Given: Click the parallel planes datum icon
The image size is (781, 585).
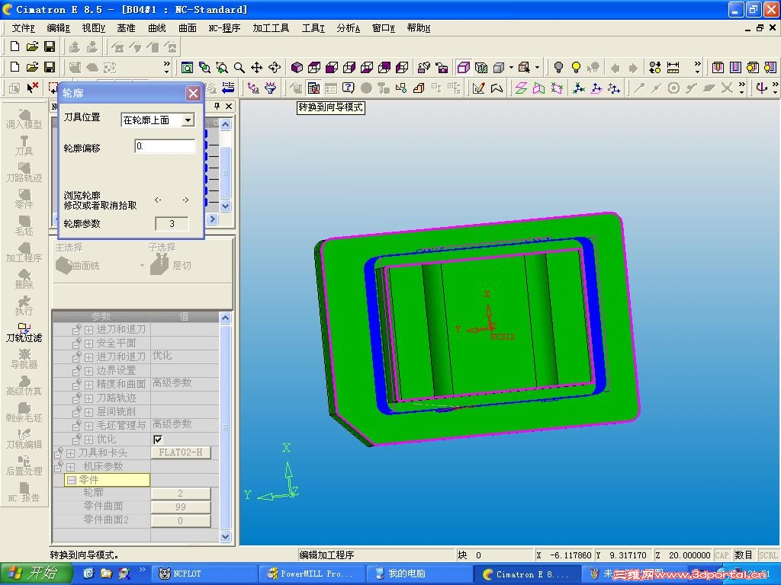Looking at the screenshot, I should pyautogui.click(x=521, y=88).
